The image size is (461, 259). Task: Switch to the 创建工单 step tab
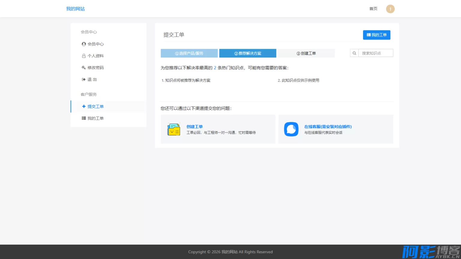[x=306, y=53]
